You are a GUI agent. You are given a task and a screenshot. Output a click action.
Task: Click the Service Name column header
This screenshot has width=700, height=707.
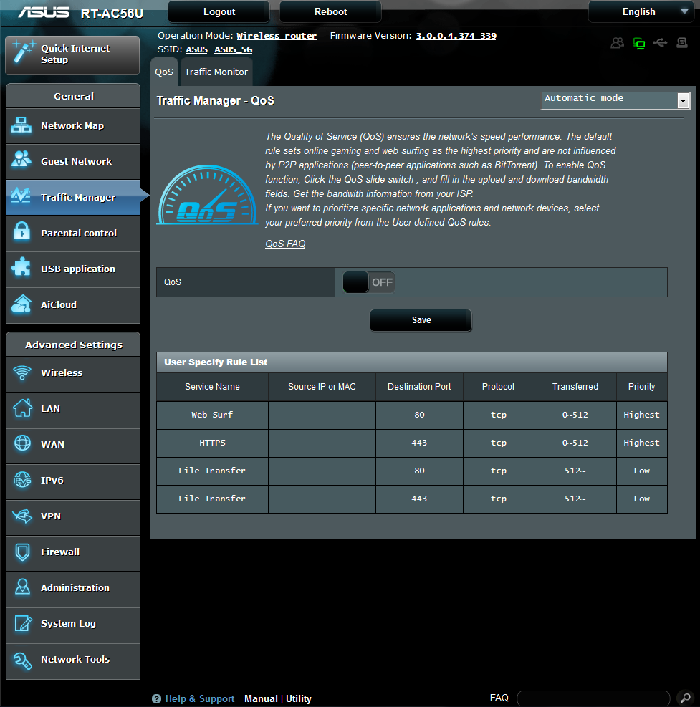pos(212,387)
